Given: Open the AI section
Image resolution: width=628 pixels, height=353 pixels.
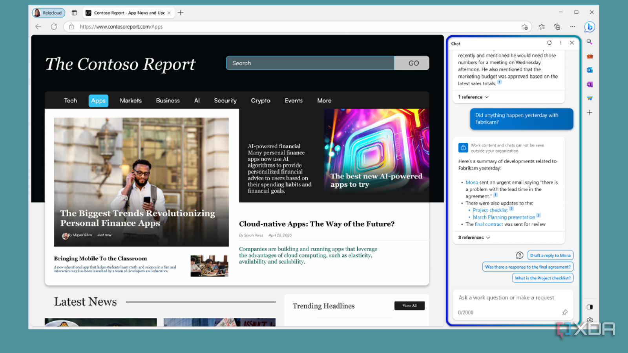Looking at the screenshot, I should coord(197,100).
